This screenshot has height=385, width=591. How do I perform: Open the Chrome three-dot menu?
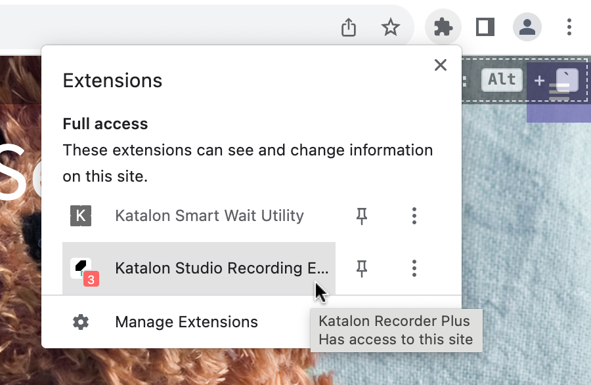click(x=569, y=27)
